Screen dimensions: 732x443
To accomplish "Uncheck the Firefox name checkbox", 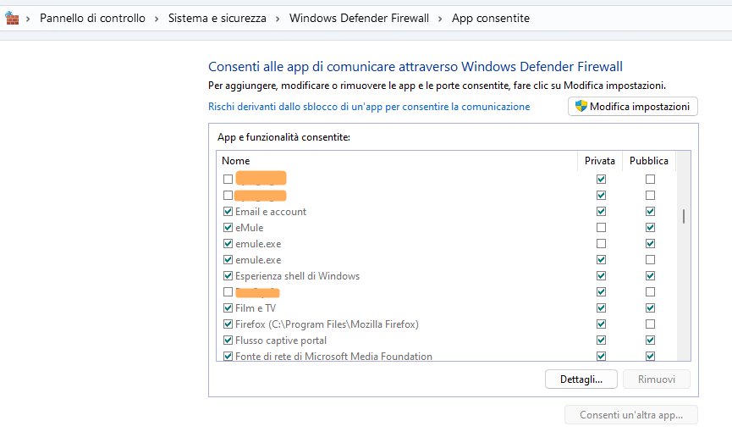I will pyautogui.click(x=228, y=324).
